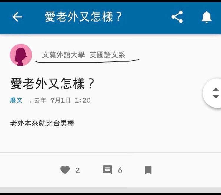This screenshot has height=195, width=221.
Task: Tap the school name 文藻外語大學
Action: tap(63, 55)
